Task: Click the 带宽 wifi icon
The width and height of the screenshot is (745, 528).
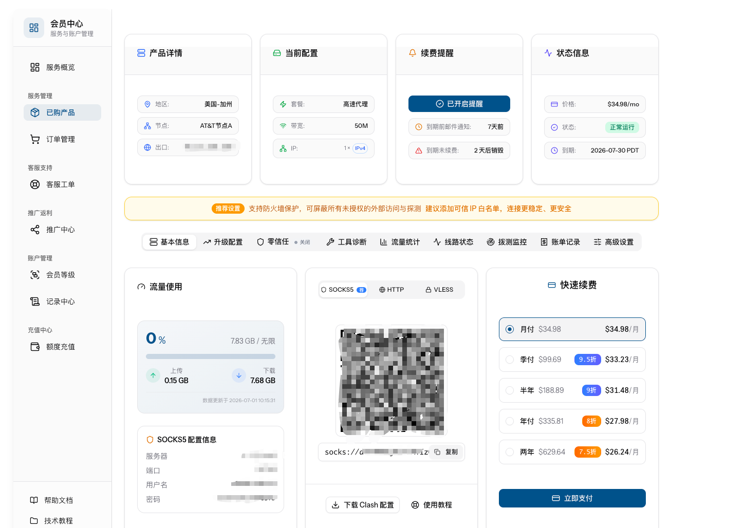Action: coord(283,126)
